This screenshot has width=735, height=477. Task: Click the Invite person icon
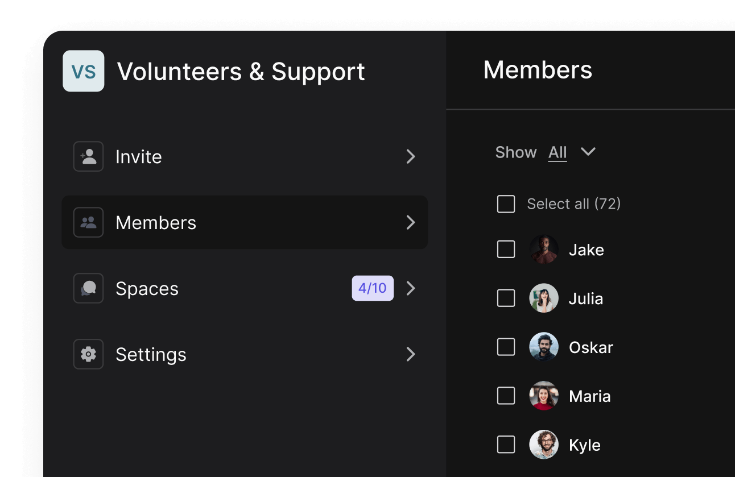88,156
